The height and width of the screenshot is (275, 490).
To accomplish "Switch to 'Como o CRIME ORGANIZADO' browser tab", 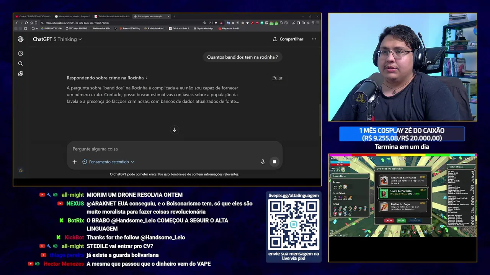I will pyautogui.click(x=33, y=16).
